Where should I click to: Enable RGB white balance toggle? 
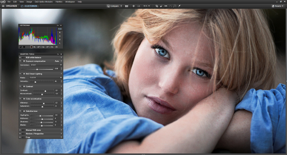click(23, 57)
